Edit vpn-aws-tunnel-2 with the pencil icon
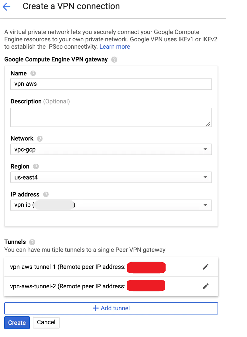This screenshot has width=247, height=337. (x=206, y=286)
